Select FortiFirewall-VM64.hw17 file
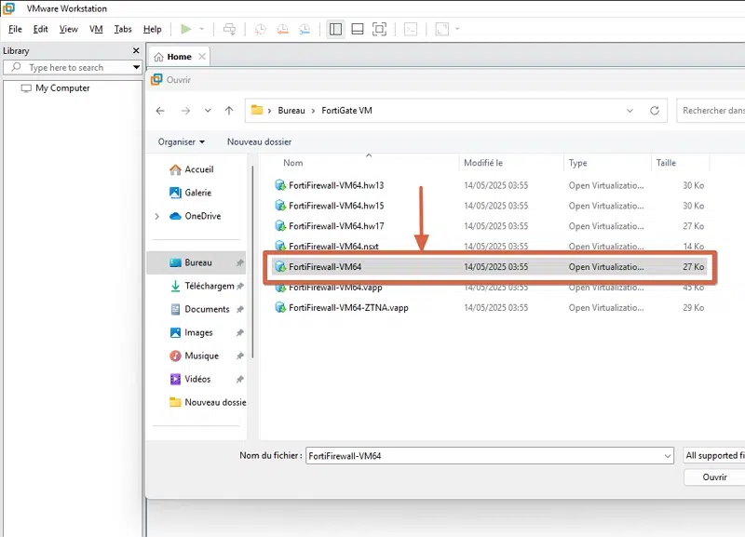The width and height of the screenshot is (745, 537). click(x=336, y=226)
